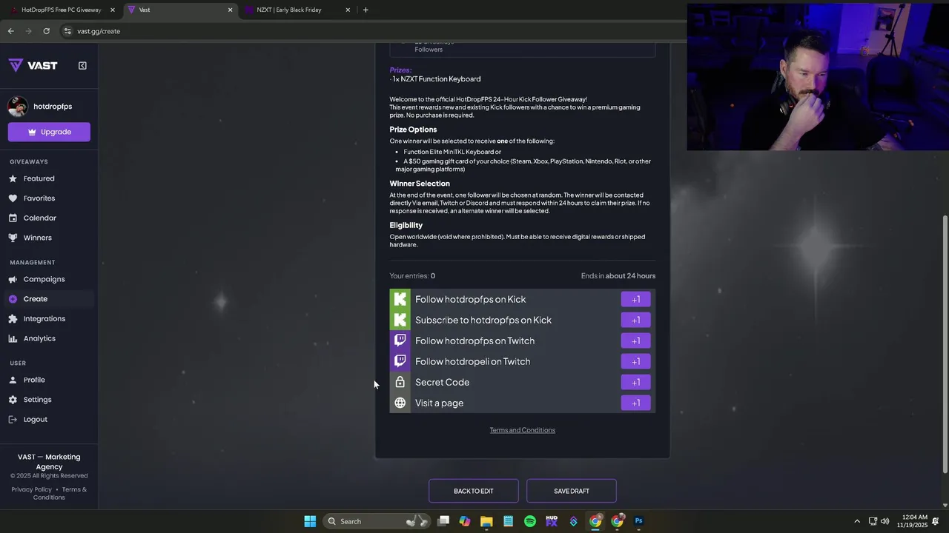Click the purple Upgrade button
Image resolution: width=949 pixels, height=533 pixels.
[x=49, y=132]
